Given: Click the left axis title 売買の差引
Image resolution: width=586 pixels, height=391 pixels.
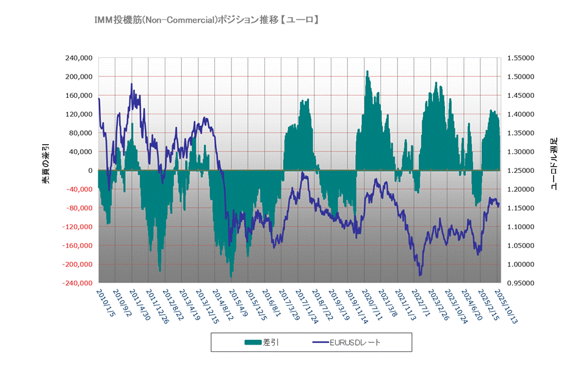Looking at the screenshot, I should coord(45,165).
